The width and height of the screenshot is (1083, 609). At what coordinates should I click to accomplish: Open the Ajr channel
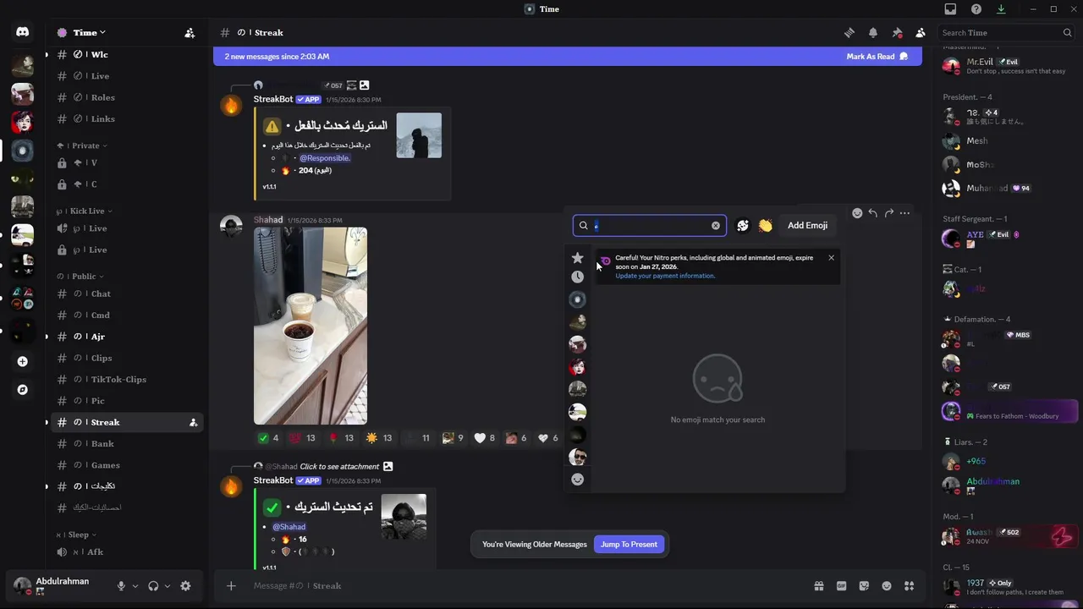[127, 337]
